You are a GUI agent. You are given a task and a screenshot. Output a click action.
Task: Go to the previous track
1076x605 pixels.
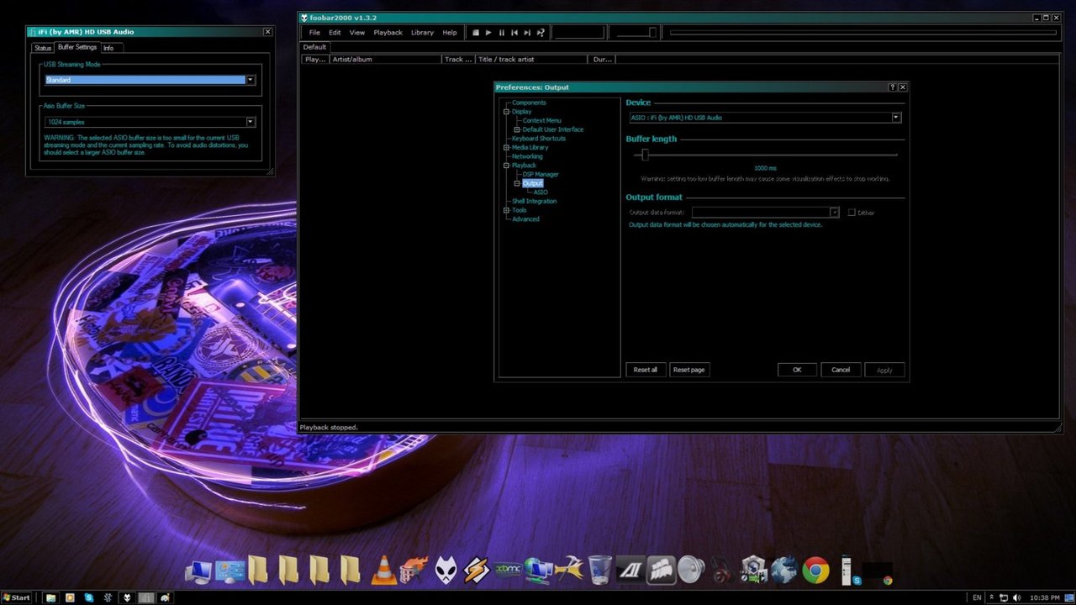[514, 33]
